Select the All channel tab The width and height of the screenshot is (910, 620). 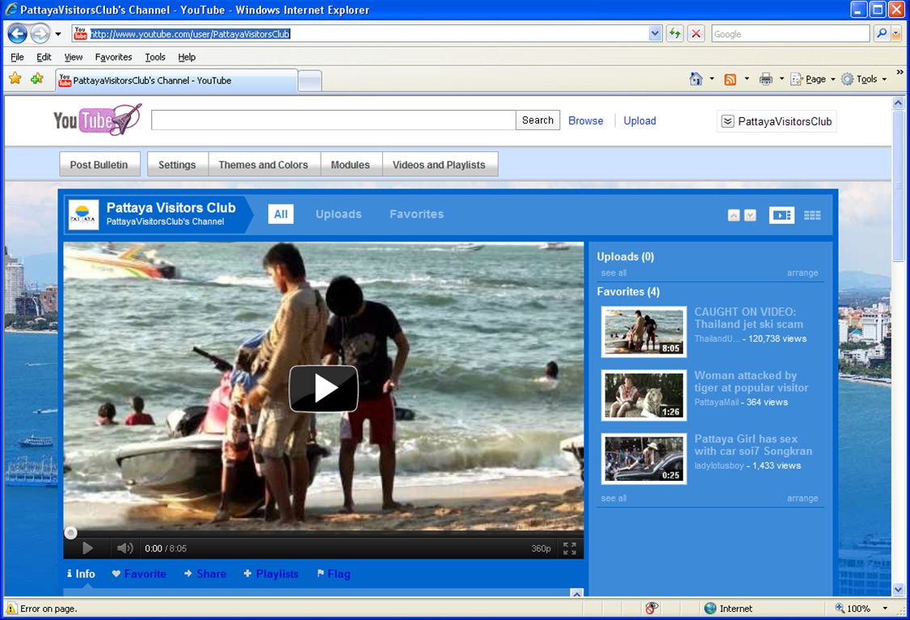coord(281,214)
